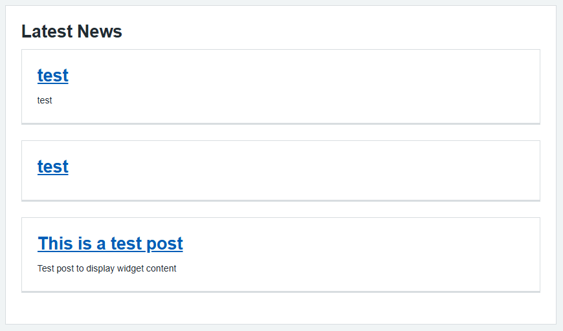Viewport: 563px width, 331px height.
Task: Open "This is a test post" link
Action: (110, 244)
